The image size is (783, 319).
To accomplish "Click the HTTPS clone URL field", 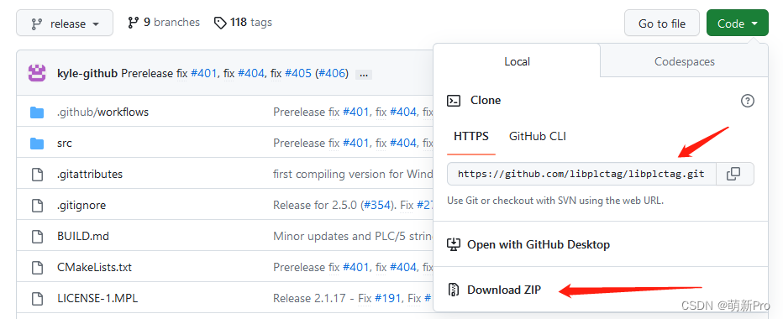I will pyautogui.click(x=581, y=174).
